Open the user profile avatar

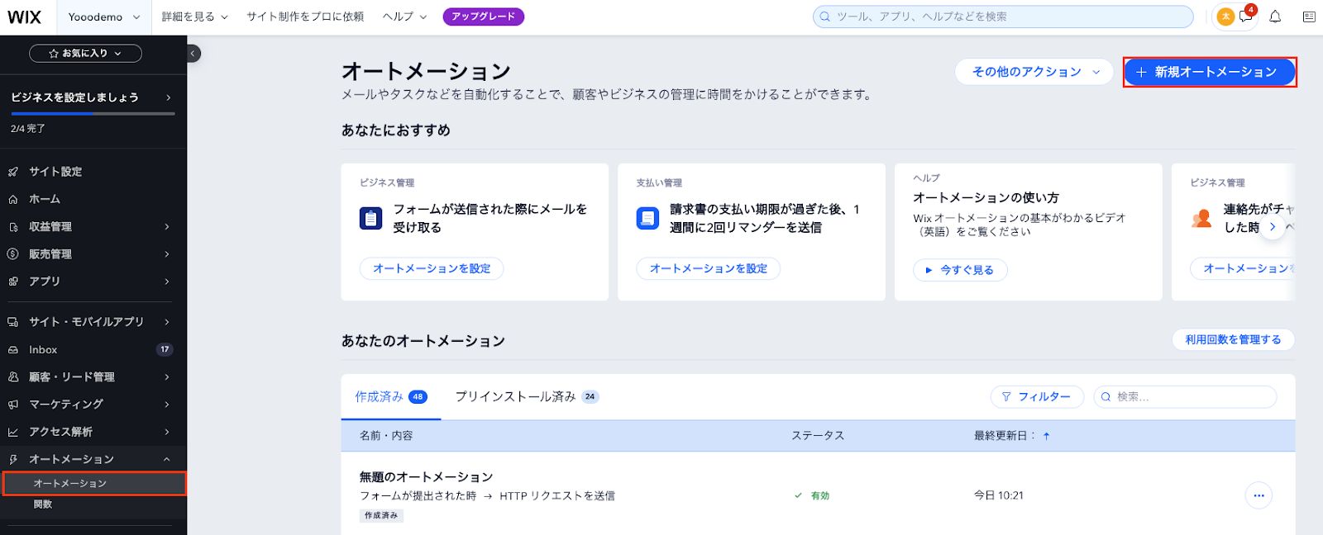[x=1225, y=17]
